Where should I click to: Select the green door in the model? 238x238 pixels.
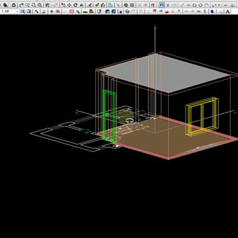pos(109,116)
